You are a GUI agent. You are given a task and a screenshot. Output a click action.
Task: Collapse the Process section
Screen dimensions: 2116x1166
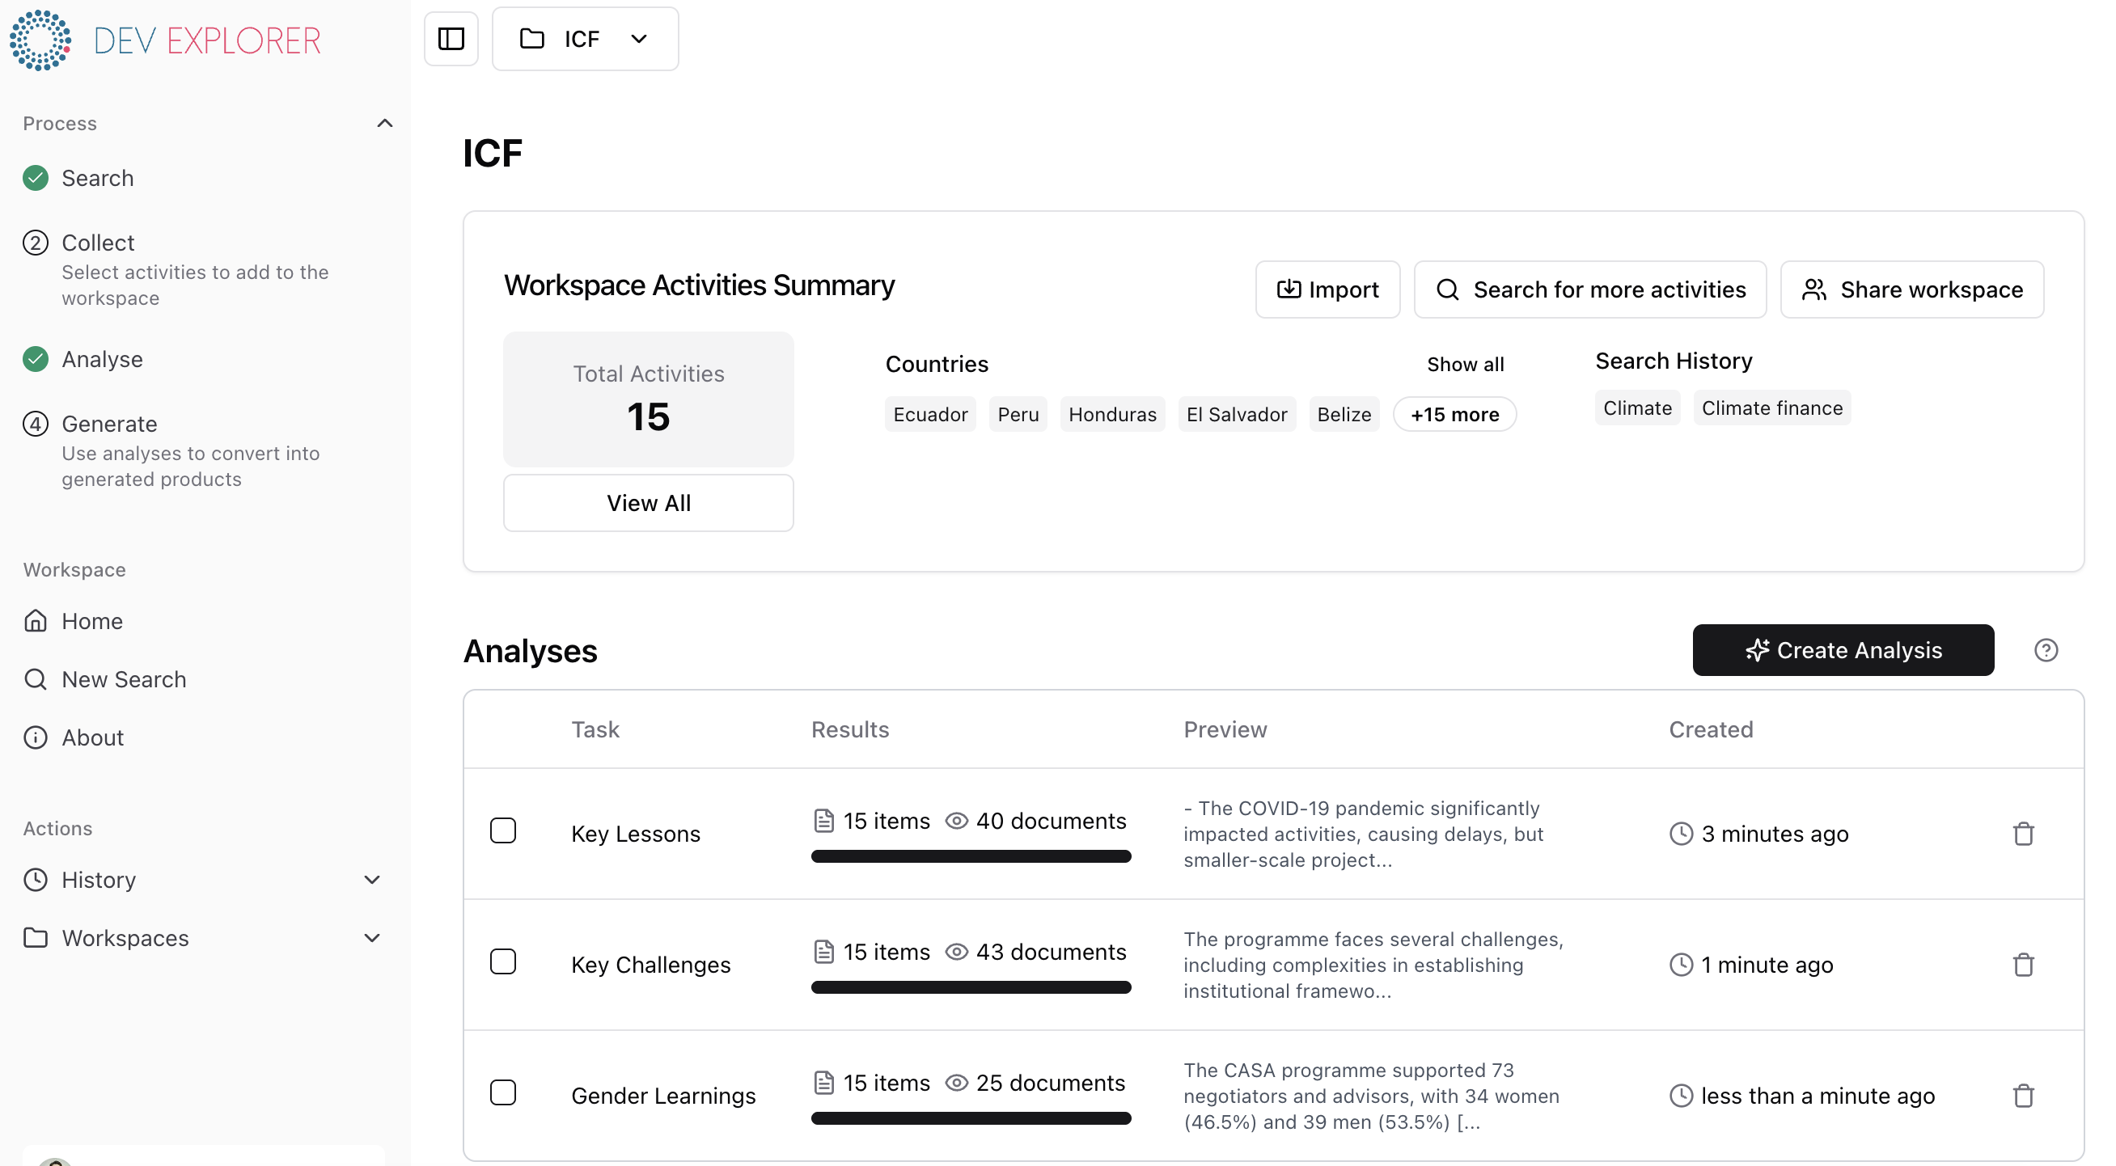tap(384, 122)
